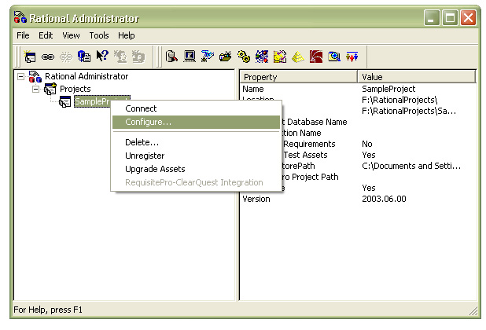Click the yellow gears toolbar icon
The height and width of the screenshot is (330, 486).
(x=244, y=57)
